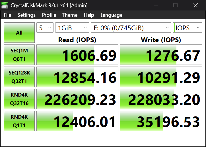
Task: Maximize the CrystalDiskMark window
Action: point(175,5)
